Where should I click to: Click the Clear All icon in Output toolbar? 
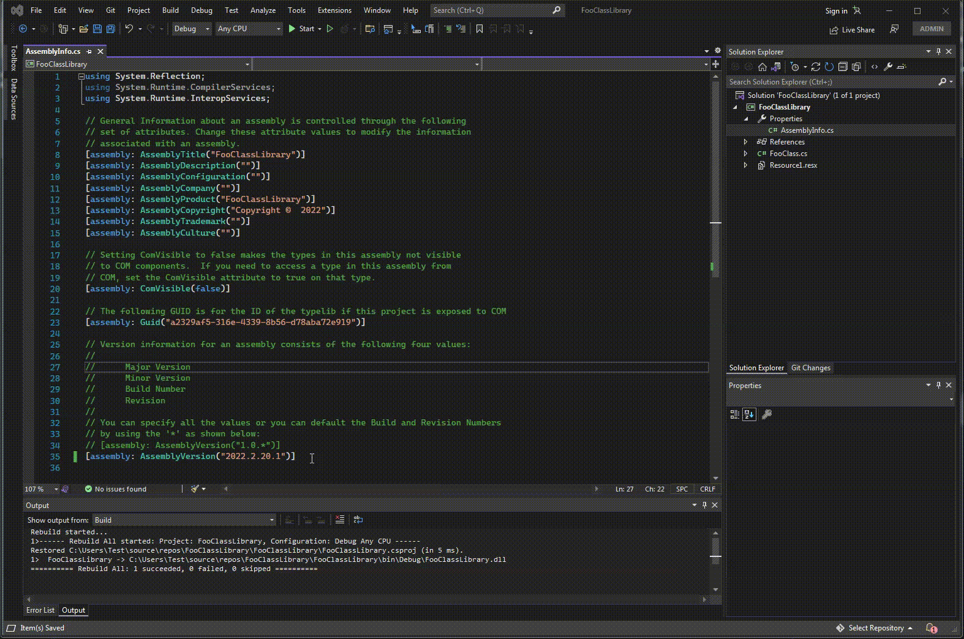[340, 520]
